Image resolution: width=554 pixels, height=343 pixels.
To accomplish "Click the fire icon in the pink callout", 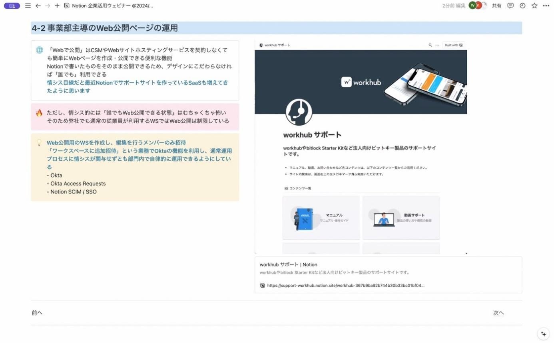I will [39, 113].
